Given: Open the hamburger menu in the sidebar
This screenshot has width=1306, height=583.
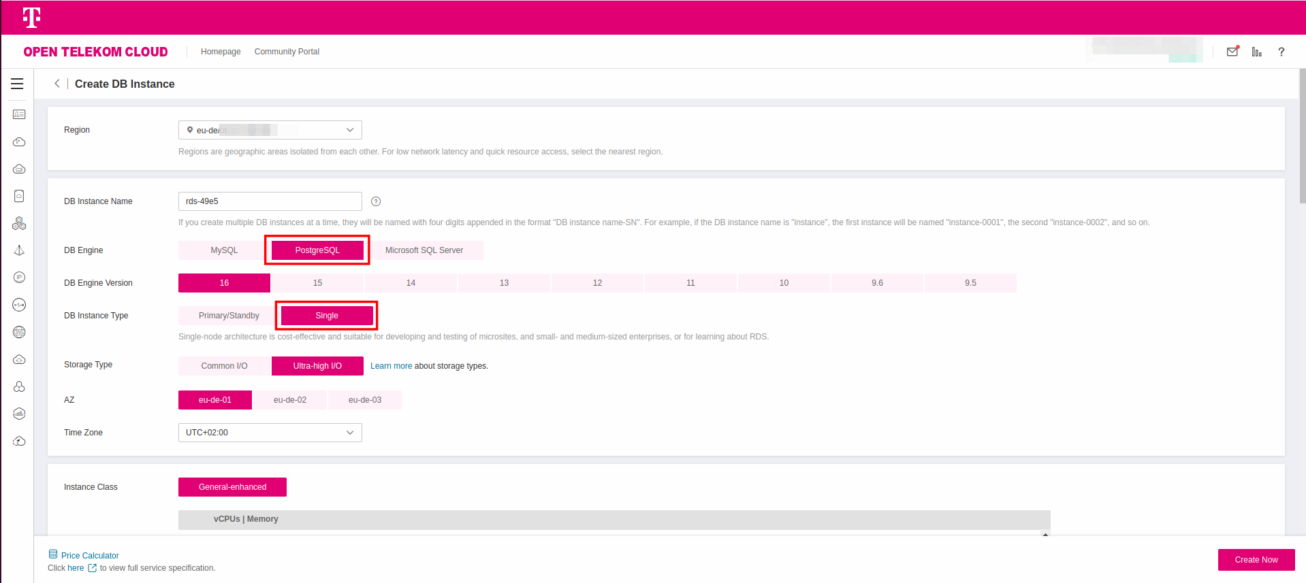Looking at the screenshot, I should click(17, 84).
